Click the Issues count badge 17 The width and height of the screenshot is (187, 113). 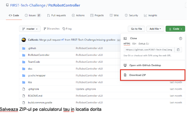[x=39, y=16]
